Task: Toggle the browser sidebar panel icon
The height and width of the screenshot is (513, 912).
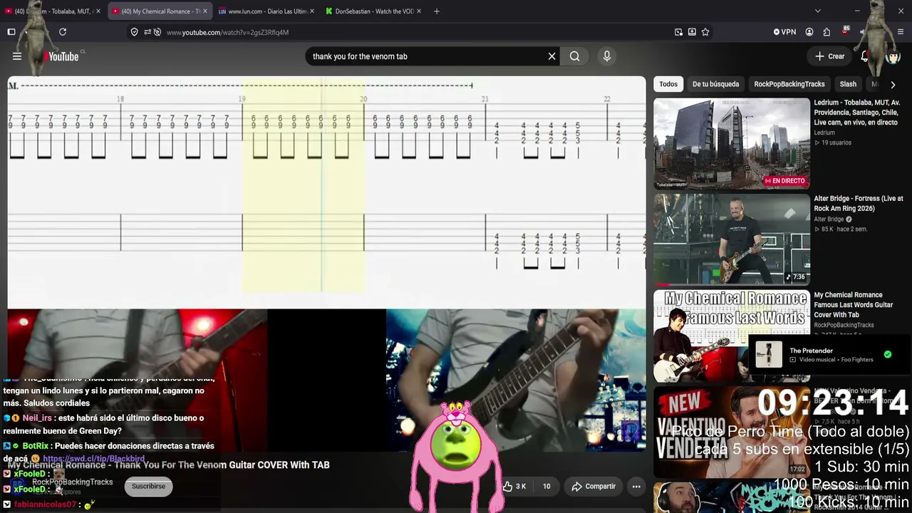Action: point(11,32)
